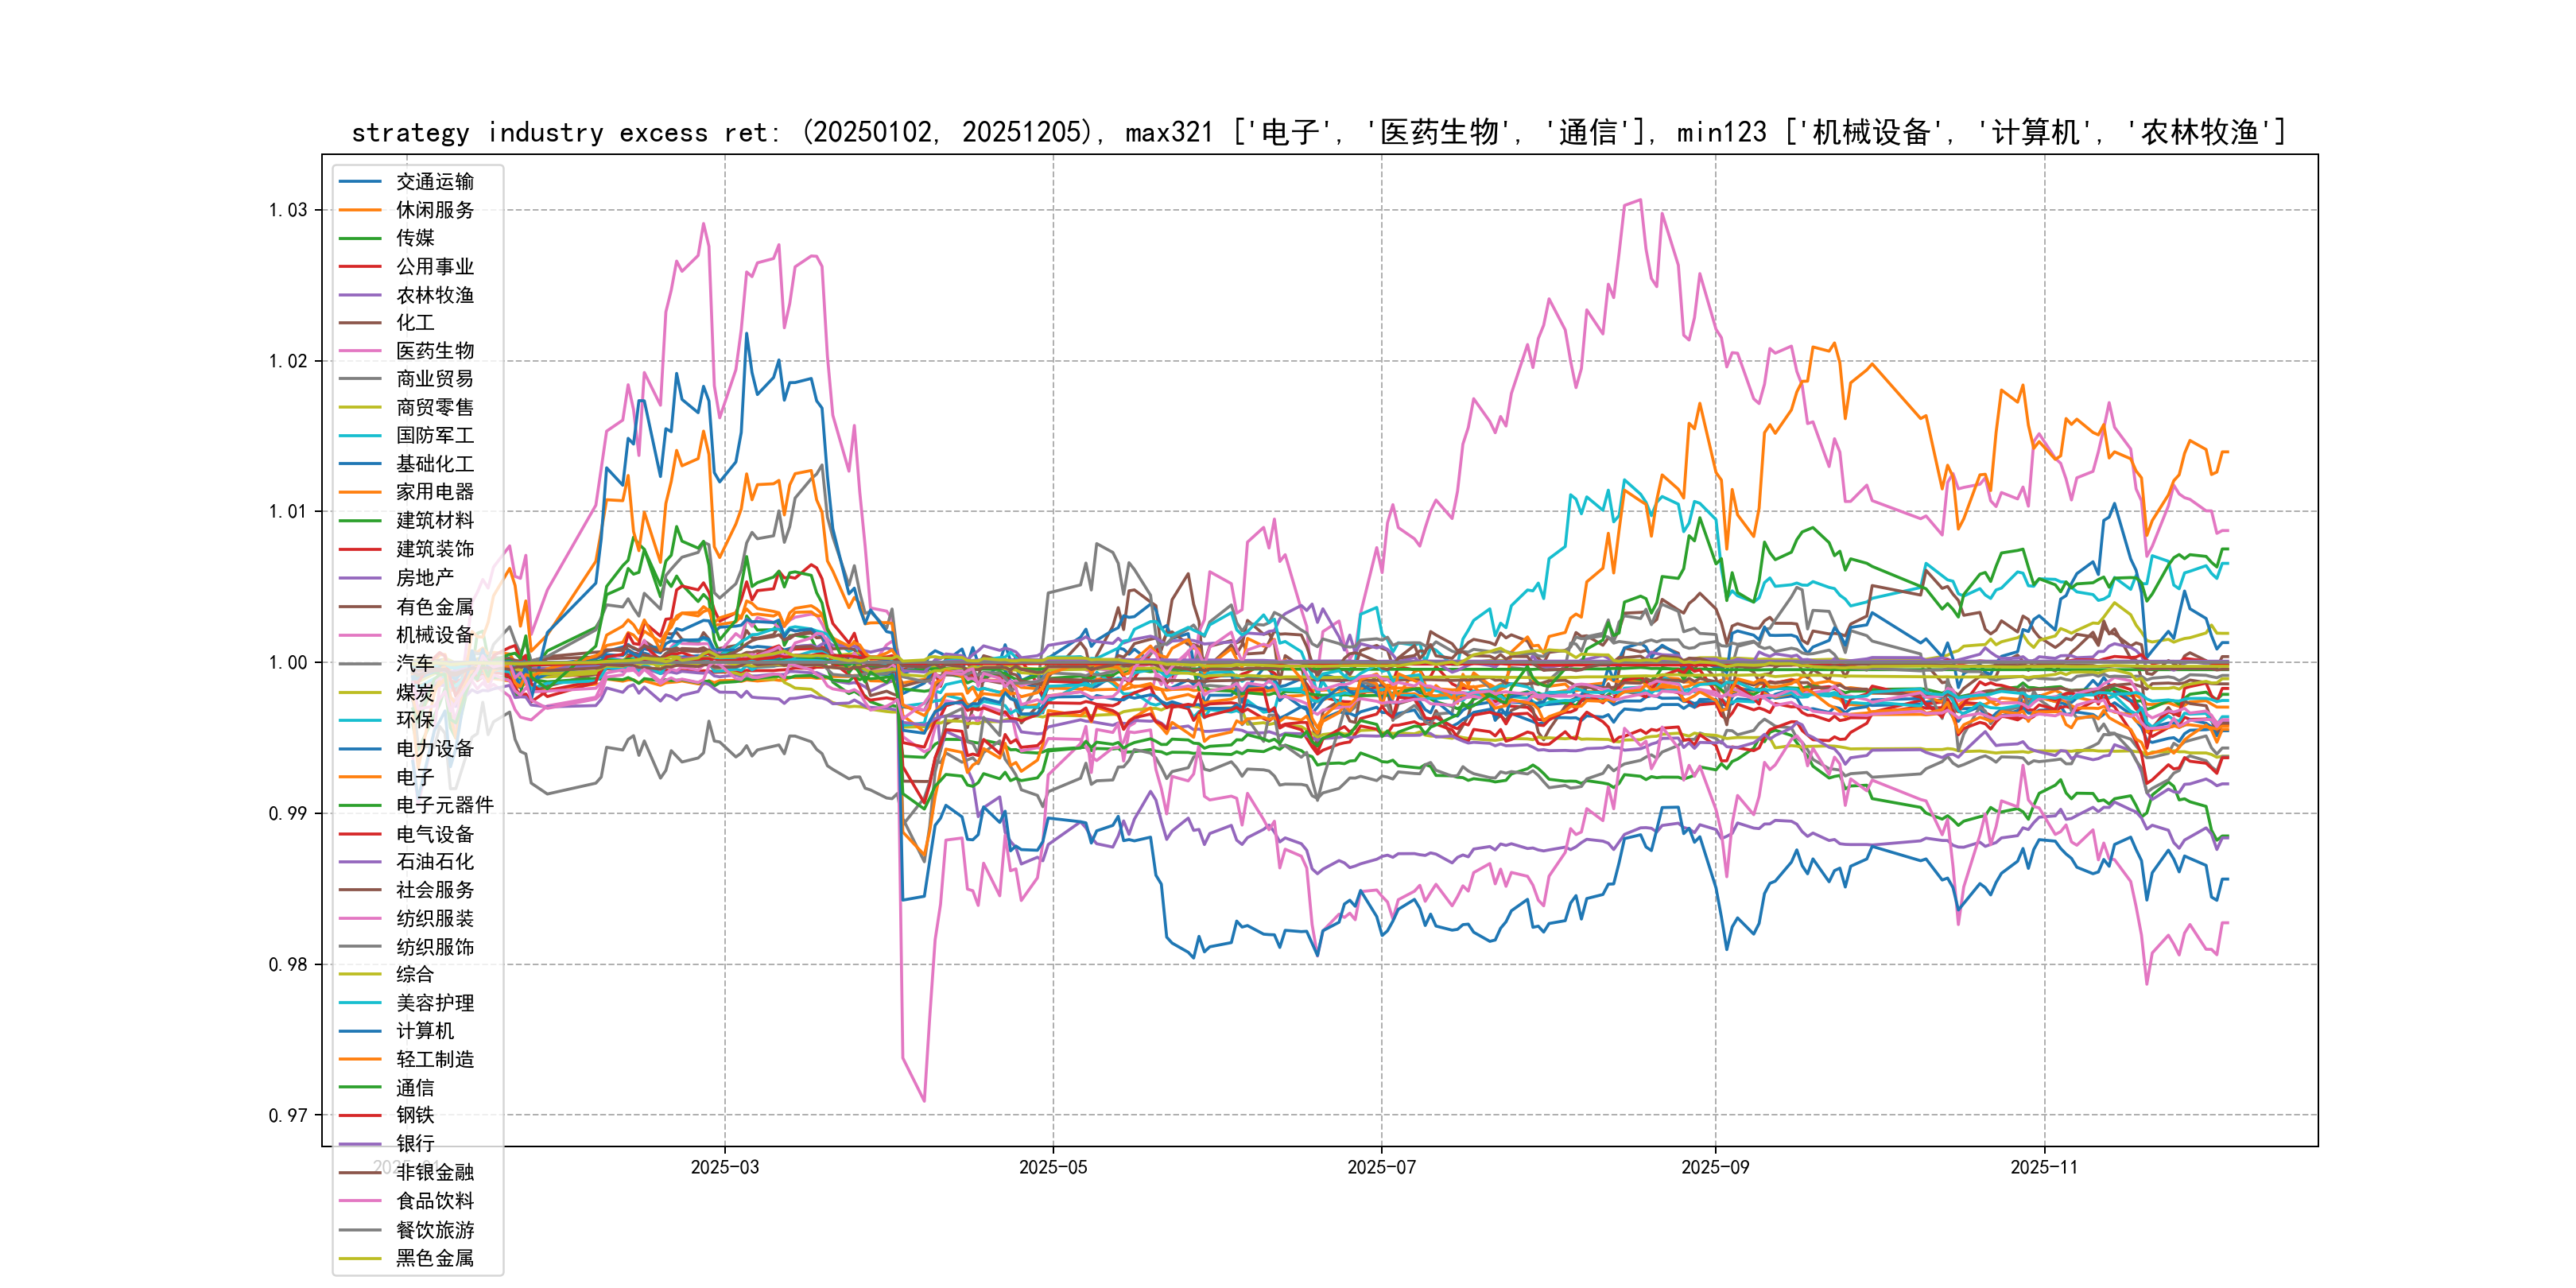
Task: Click the 1.00 y-axis tick label
Action: [x=287, y=662]
